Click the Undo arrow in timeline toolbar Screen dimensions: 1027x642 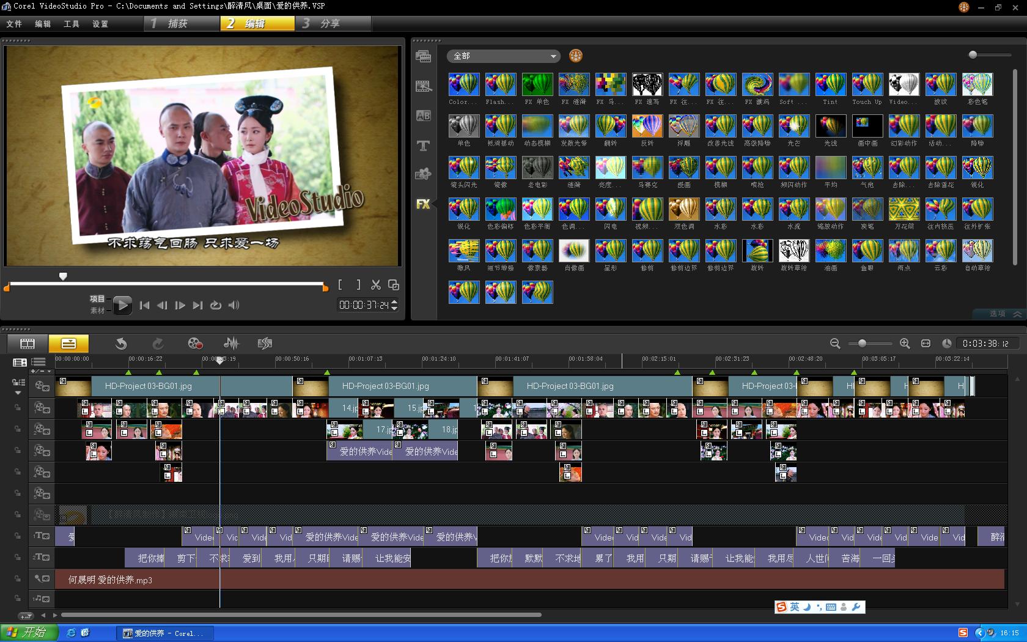[x=121, y=344]
